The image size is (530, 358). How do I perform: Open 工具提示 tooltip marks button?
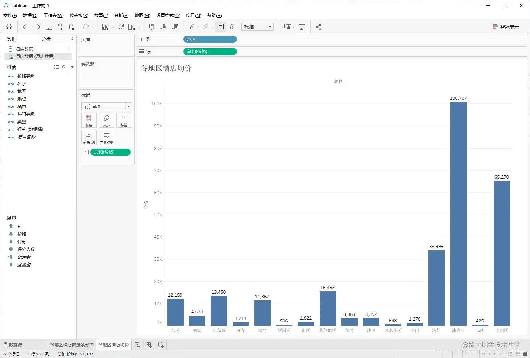107,138
